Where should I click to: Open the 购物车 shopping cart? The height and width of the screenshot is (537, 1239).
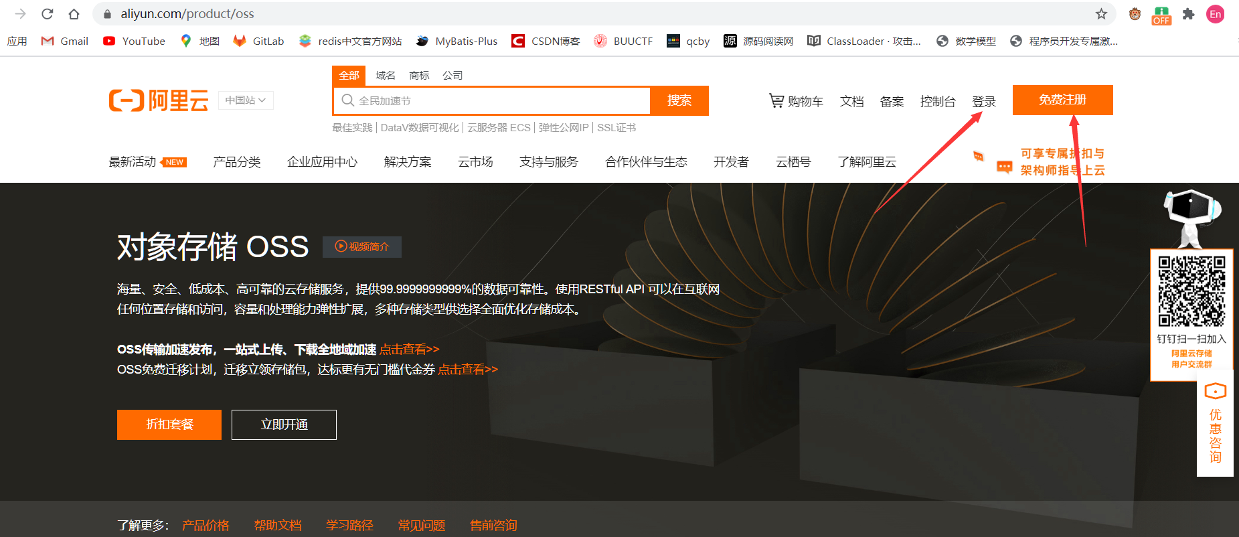click(x=796, y=101)
